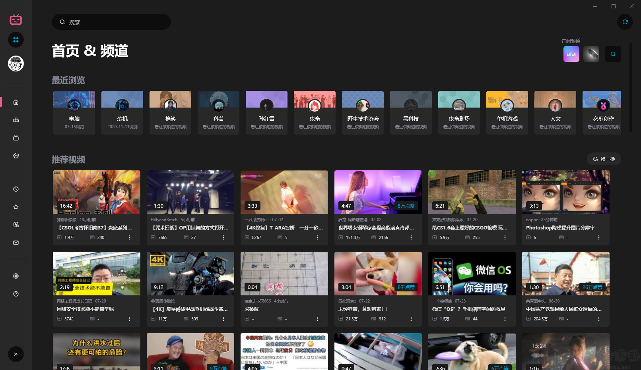Image resolution: width=641 pixels, height=370 pixels.
Task: Click the 换一换 refresh recommendations button
Action: point(604,159)
